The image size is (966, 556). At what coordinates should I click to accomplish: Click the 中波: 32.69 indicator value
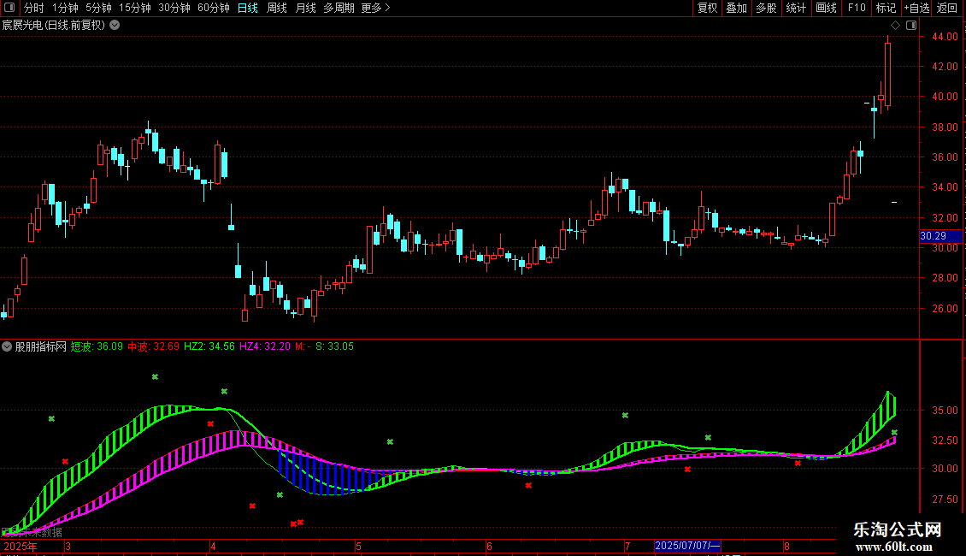coord(153,346)
